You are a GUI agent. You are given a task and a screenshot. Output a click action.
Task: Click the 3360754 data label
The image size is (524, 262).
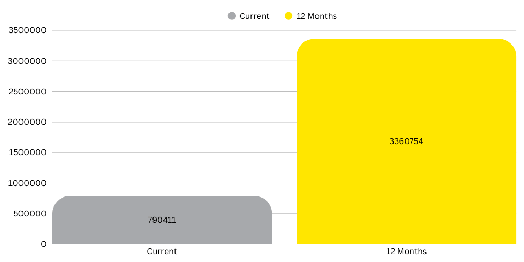pyautogui.click(x=406, y=141)
